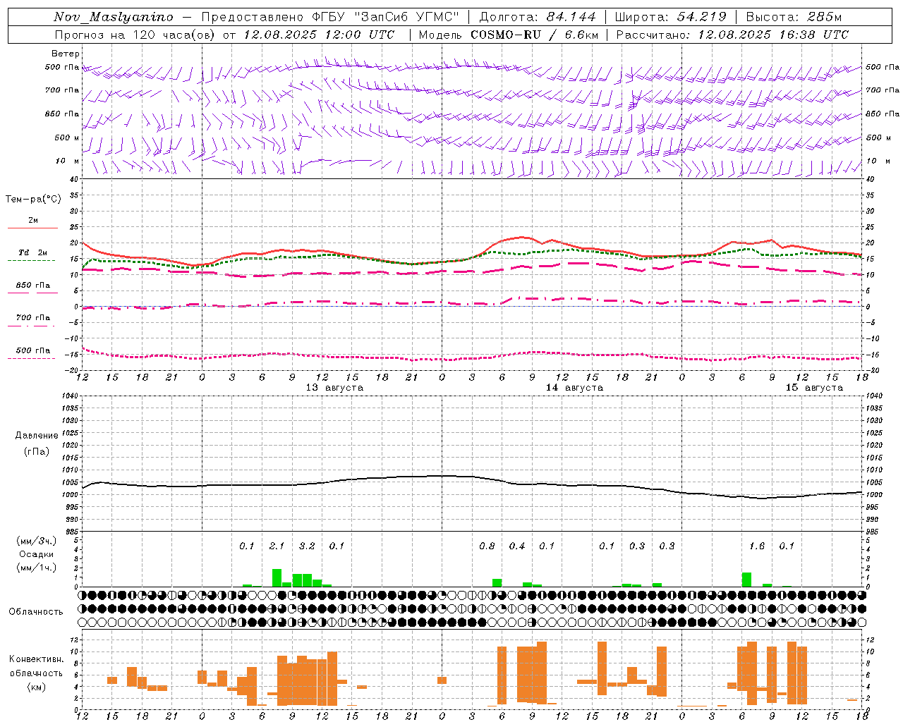The image size is (903, 722).
Task: Click the Td 2м legend entry
Action: [32, 252]
